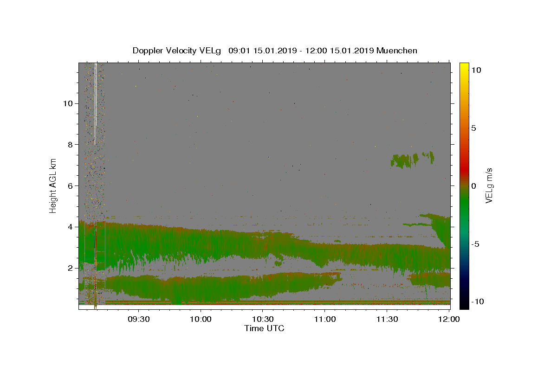
Task: Click the isolated cloud echo near 7 km
Action: [412, 160]
